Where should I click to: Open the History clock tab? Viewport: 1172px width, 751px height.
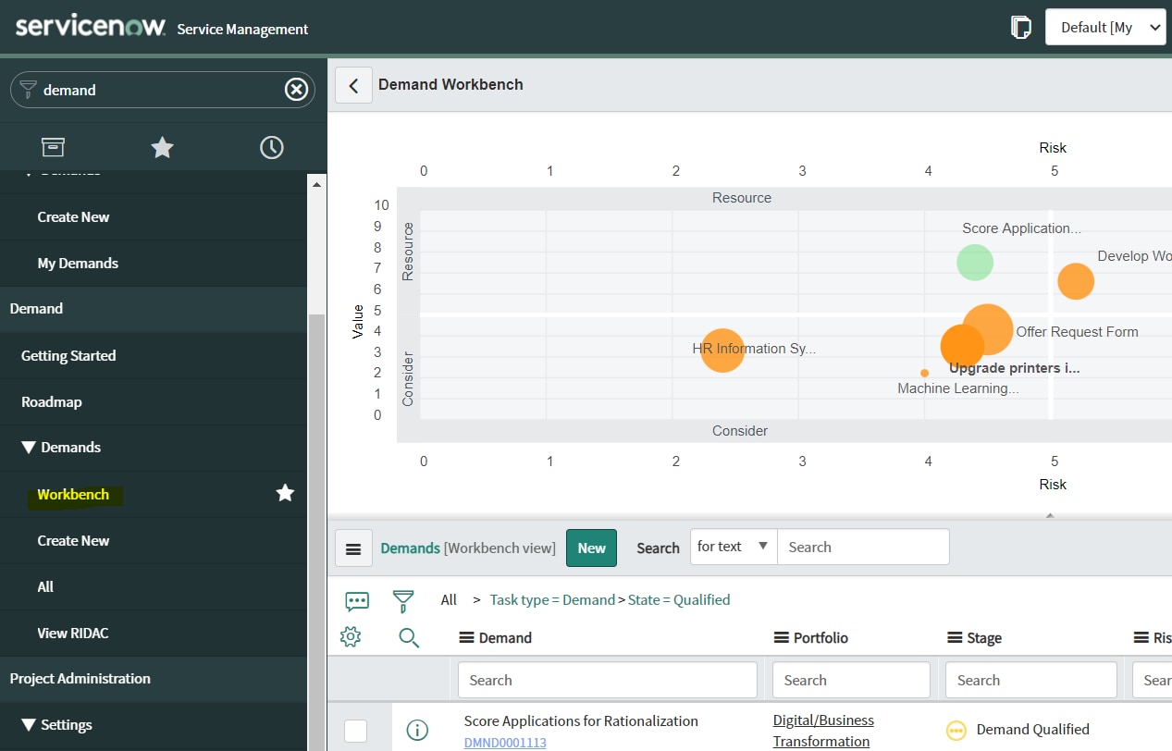click(271, 146)
